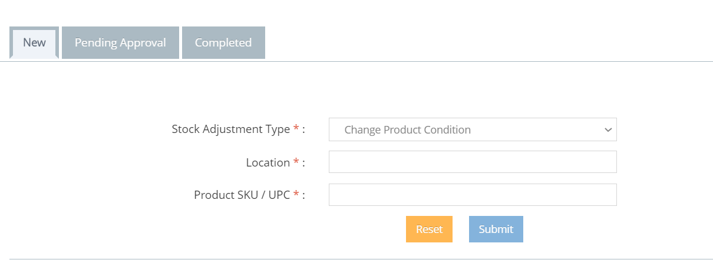The image size is (713, 263).
Task: Open the Completed tab
Action: 223,42
